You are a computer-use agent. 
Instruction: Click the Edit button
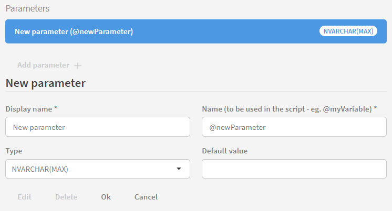pyautogui.click(x=24, y=197)
